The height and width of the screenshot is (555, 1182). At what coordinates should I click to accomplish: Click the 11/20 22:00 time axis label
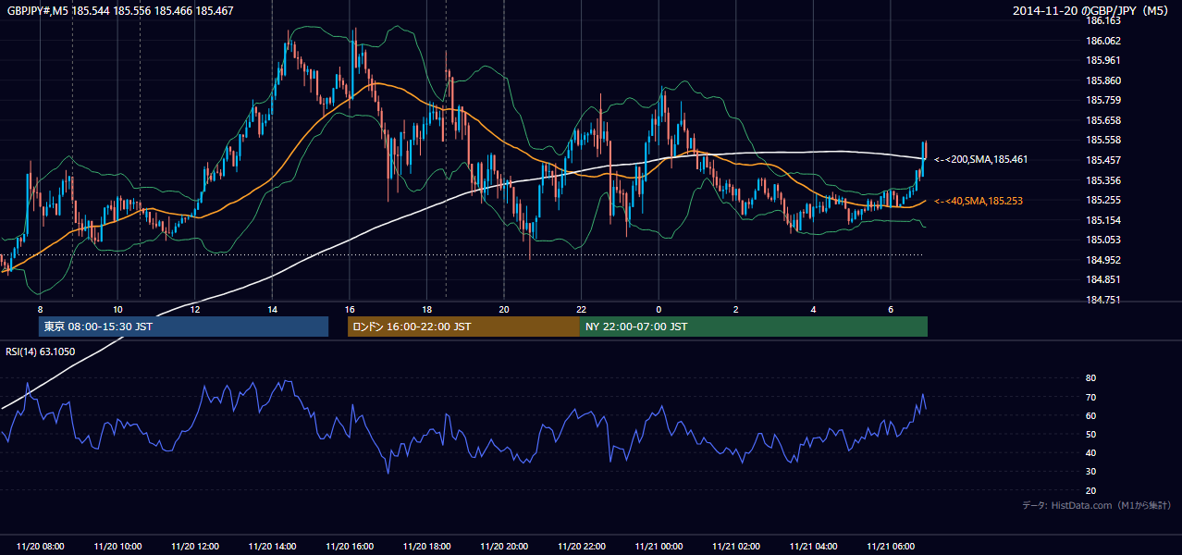(x=581, y=547)
